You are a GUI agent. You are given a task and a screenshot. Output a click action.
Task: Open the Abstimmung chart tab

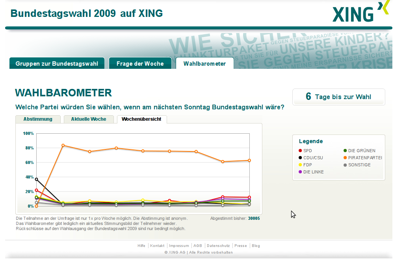38,119
